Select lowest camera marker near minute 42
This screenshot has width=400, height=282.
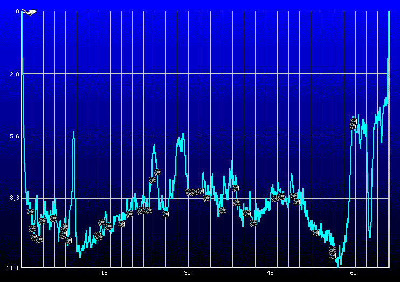click(253, 223)
